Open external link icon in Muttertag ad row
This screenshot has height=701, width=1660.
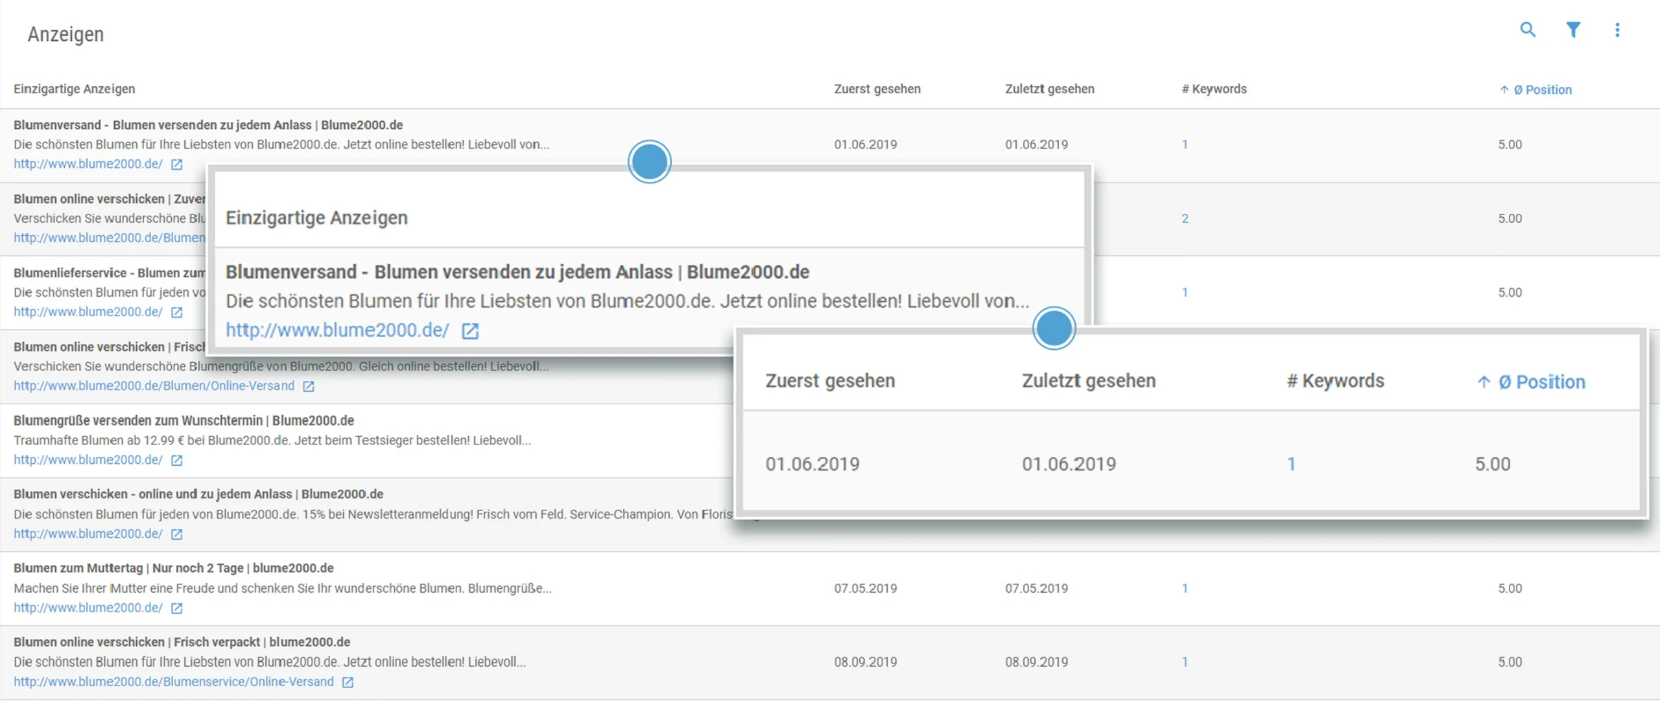click(x=176, y=608)
